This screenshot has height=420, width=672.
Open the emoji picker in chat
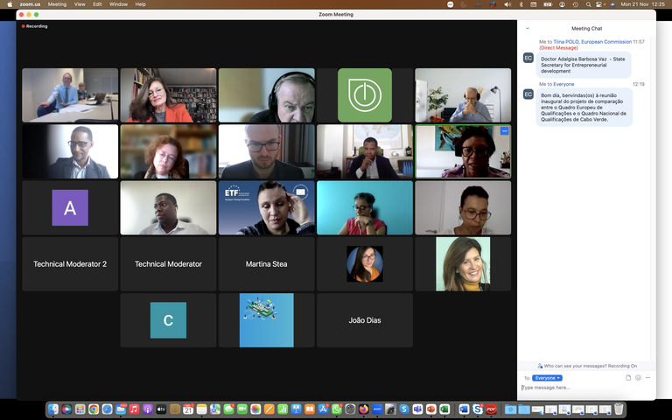638,377
